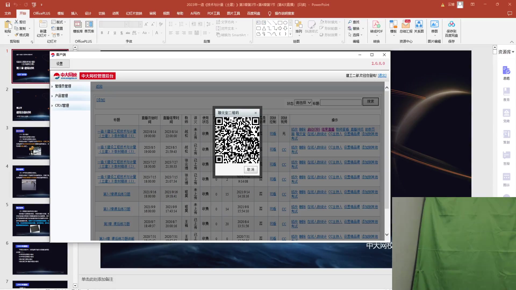Open the Replace (替换) dropdown arrow
This screenshot has height=290, width=516.
[363, 28]
